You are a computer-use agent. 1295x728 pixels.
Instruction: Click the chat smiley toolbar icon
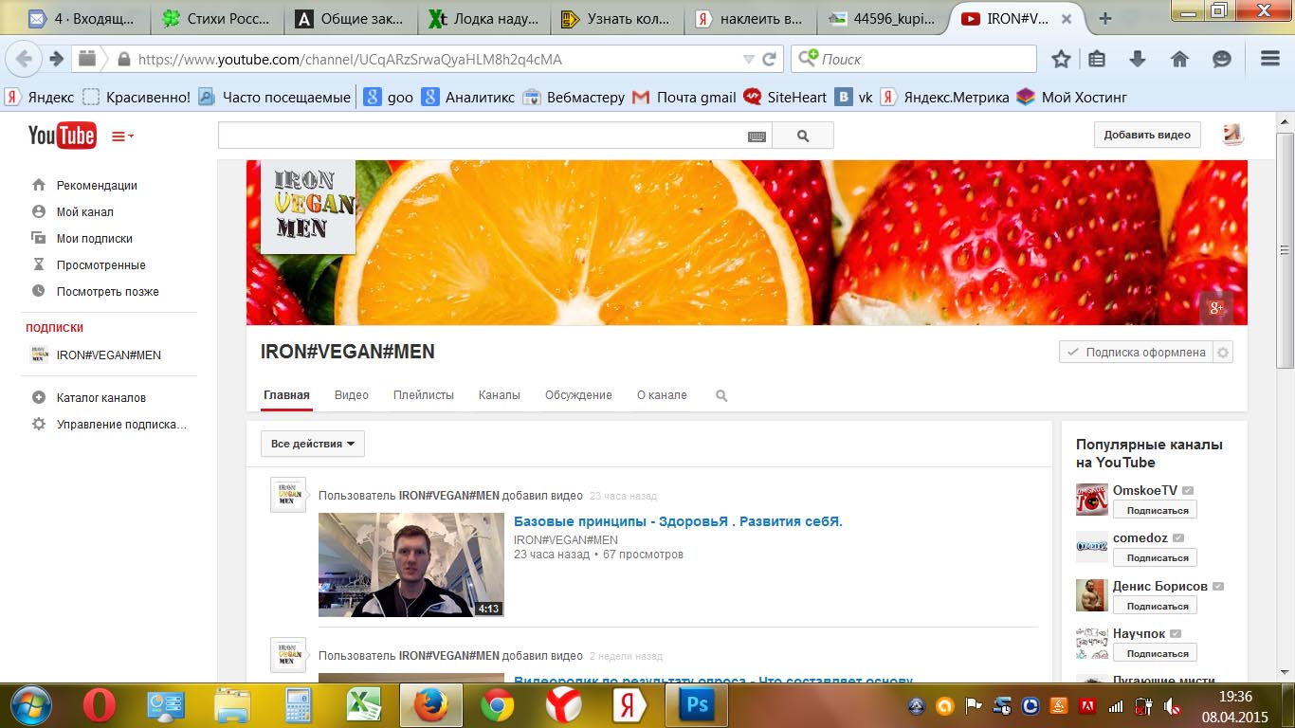[x=1222, y=59]
